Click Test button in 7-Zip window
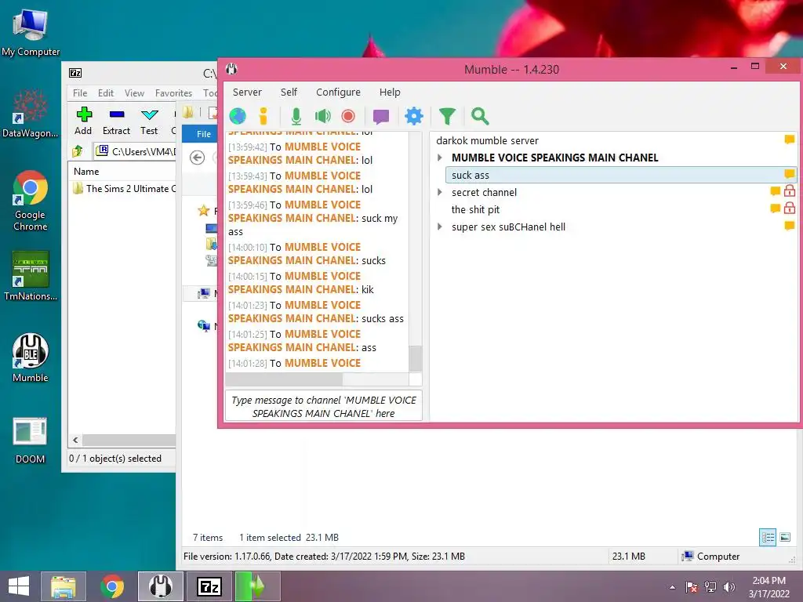The image size is (803, 602). point(149,121)
